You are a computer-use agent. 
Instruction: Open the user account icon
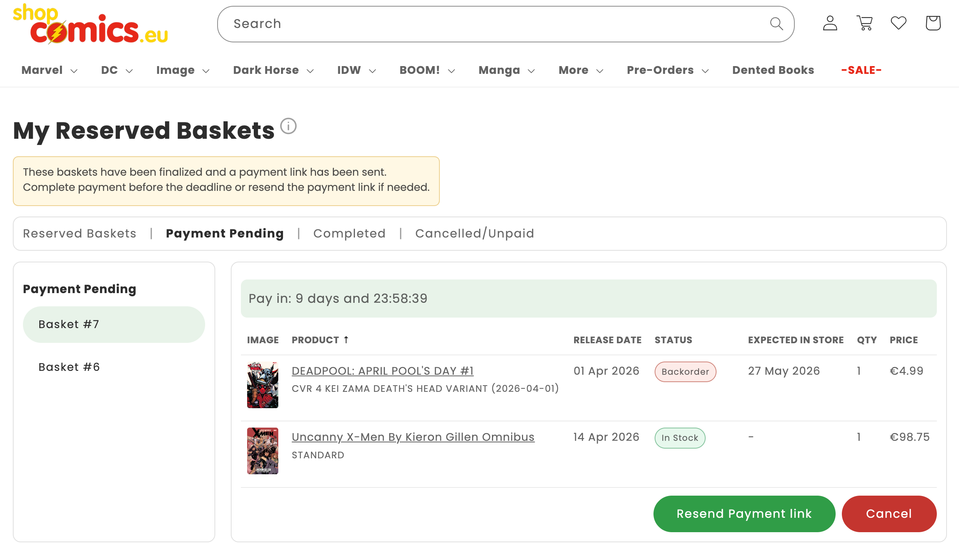click(830, 23)
